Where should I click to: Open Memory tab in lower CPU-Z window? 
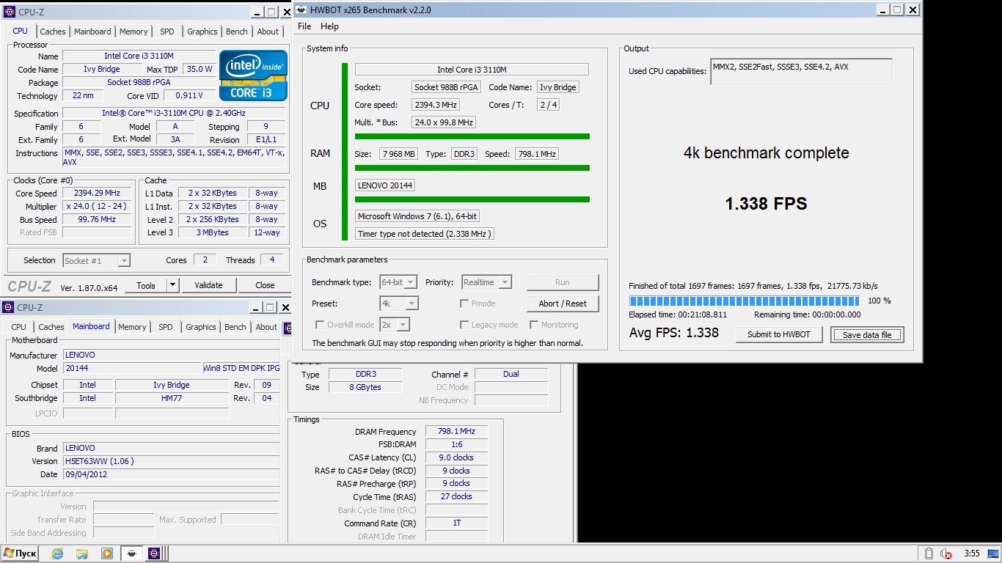coord(132,327)
